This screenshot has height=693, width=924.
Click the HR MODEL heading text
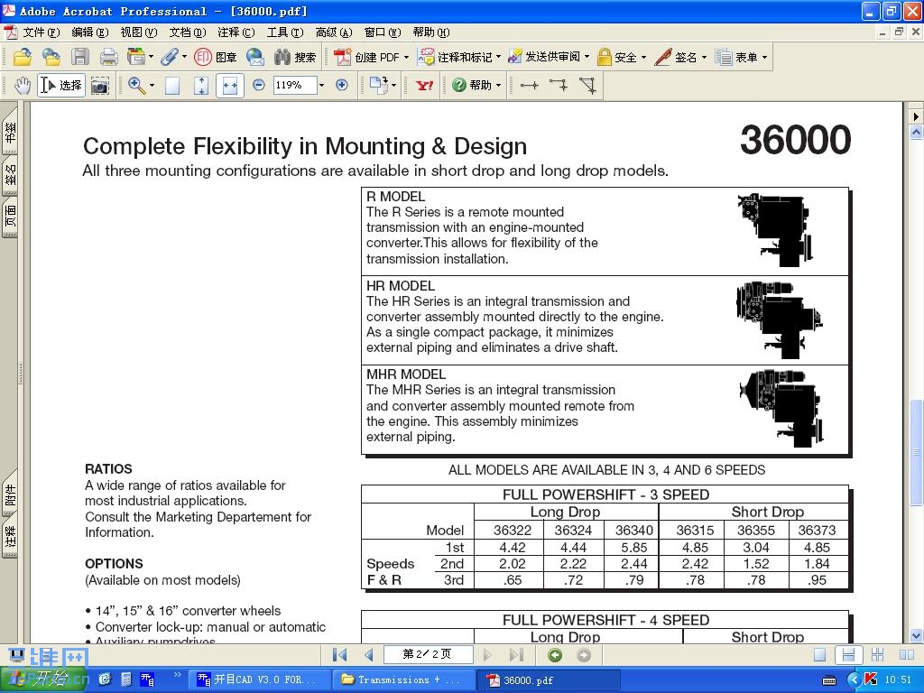(x=401, y=286)
